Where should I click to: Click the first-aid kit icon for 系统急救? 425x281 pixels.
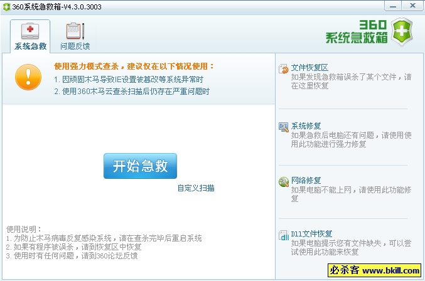point(30,31)
